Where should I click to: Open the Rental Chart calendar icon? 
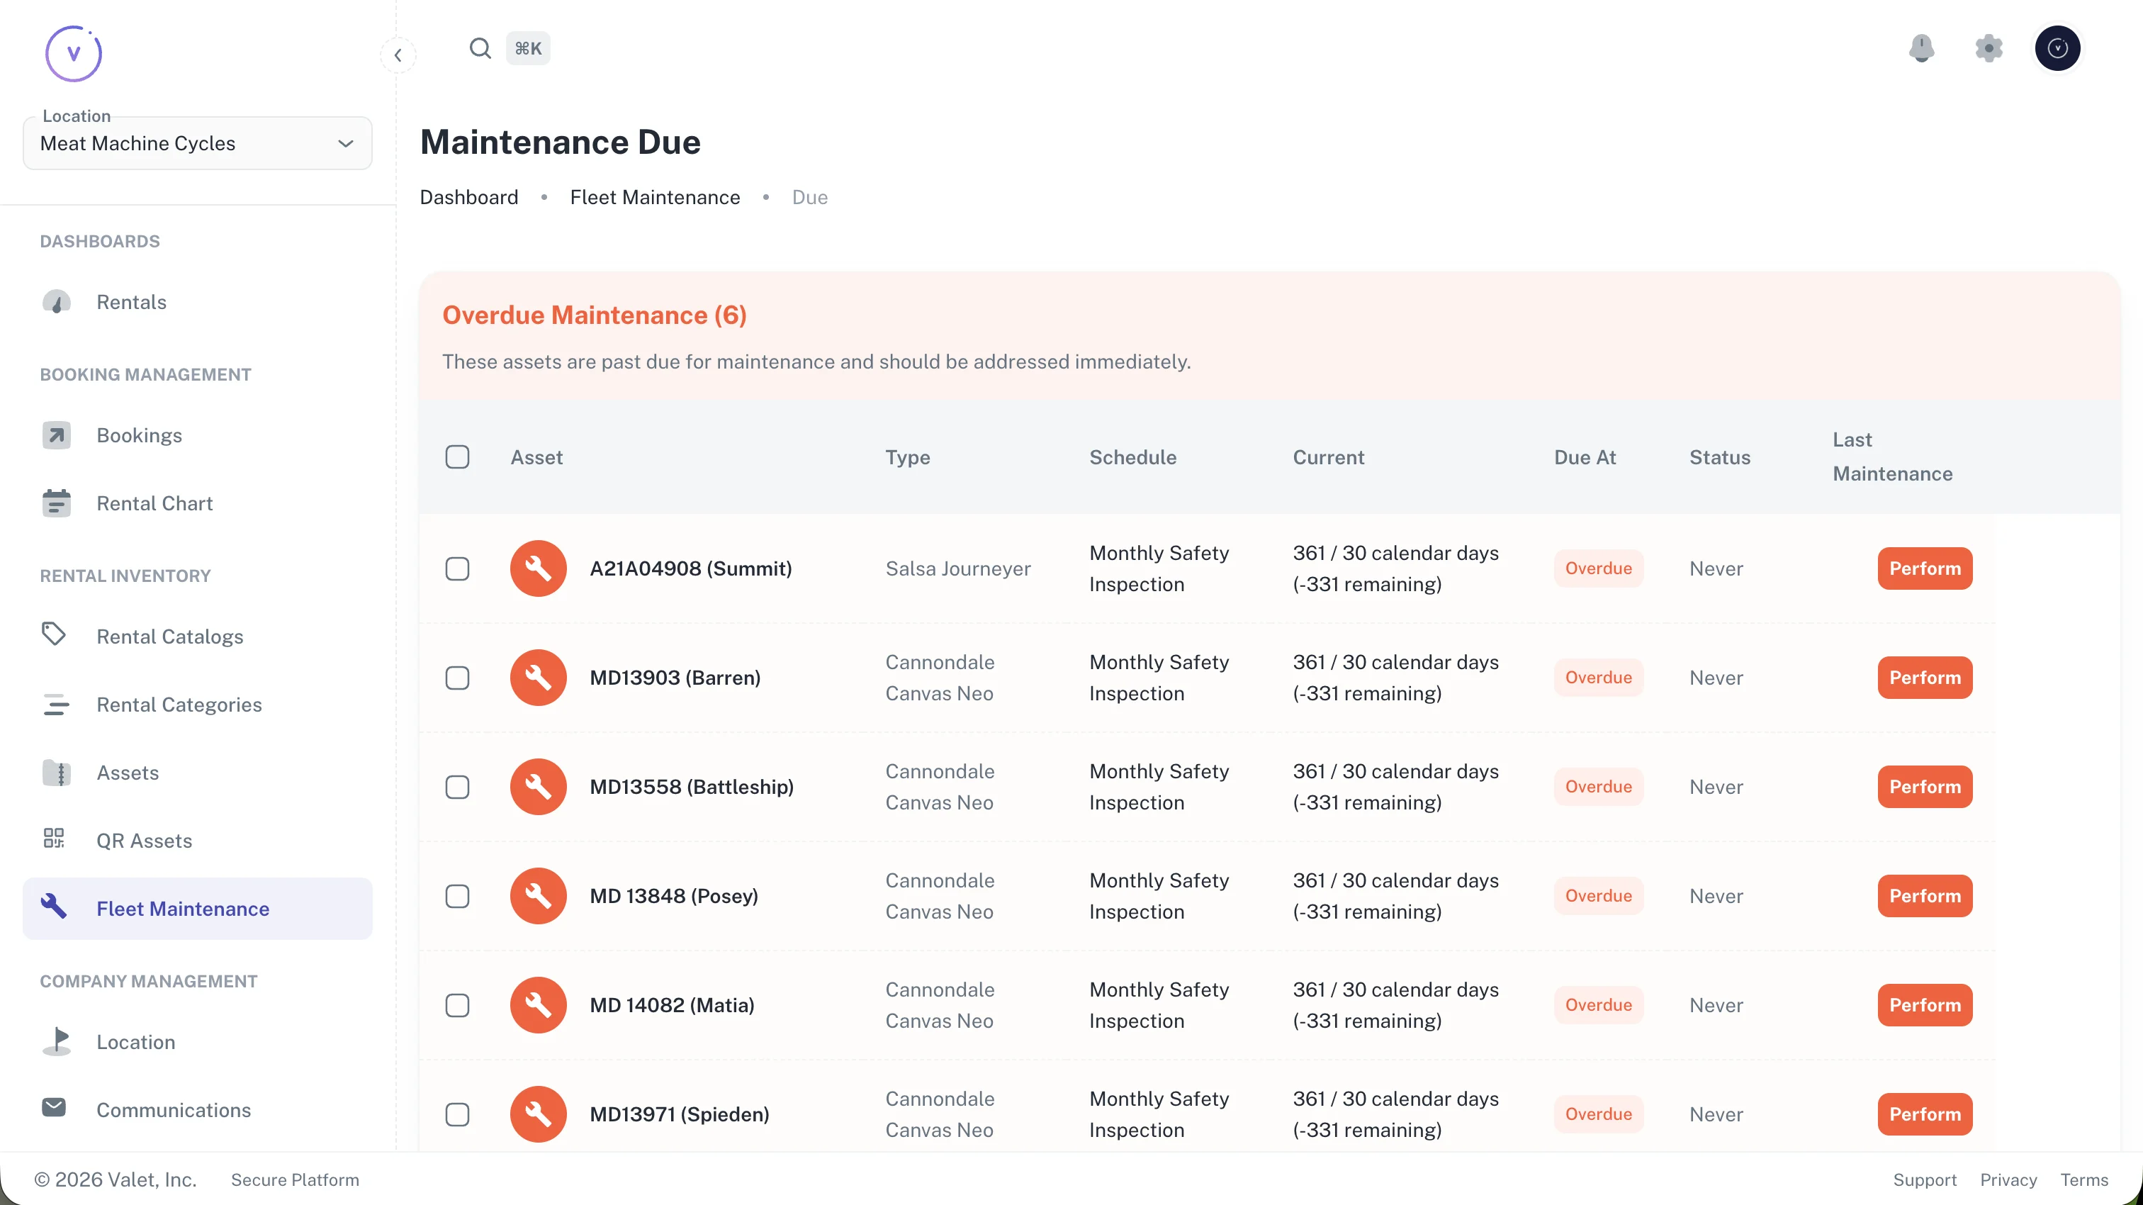click(56, 503)
